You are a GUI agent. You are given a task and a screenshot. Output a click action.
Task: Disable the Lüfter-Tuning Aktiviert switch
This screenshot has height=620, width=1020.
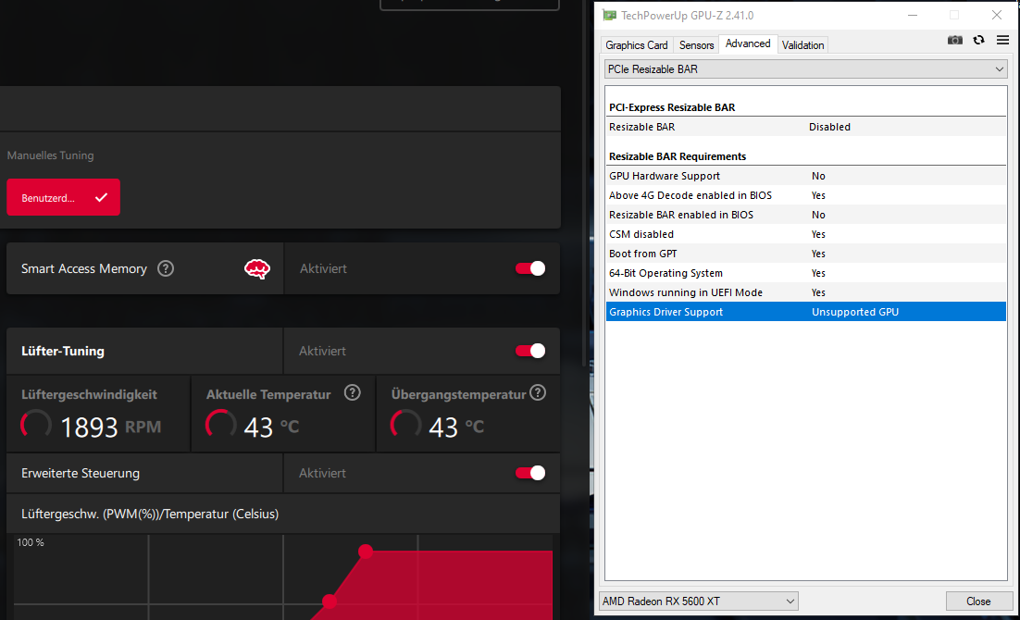(x=529, y=351)
